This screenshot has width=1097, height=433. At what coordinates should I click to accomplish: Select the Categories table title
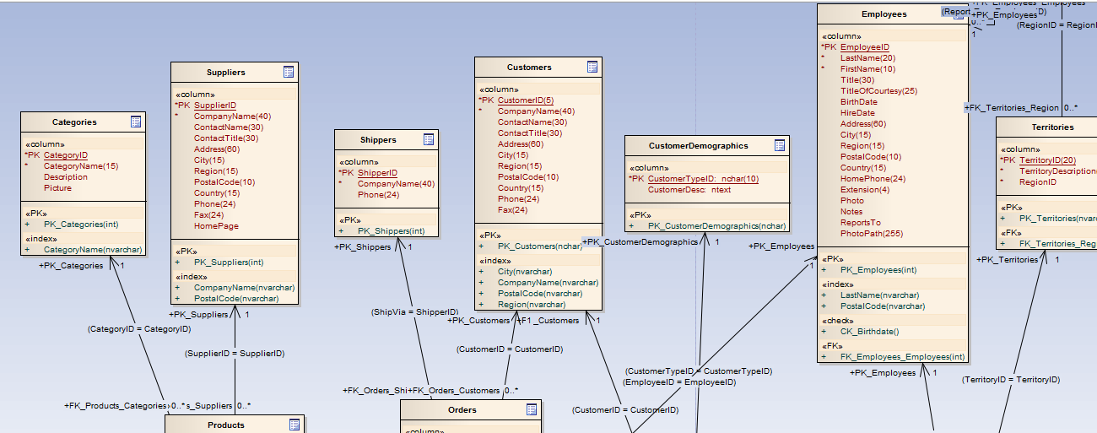pyautogui.click(x=74, y=122)
